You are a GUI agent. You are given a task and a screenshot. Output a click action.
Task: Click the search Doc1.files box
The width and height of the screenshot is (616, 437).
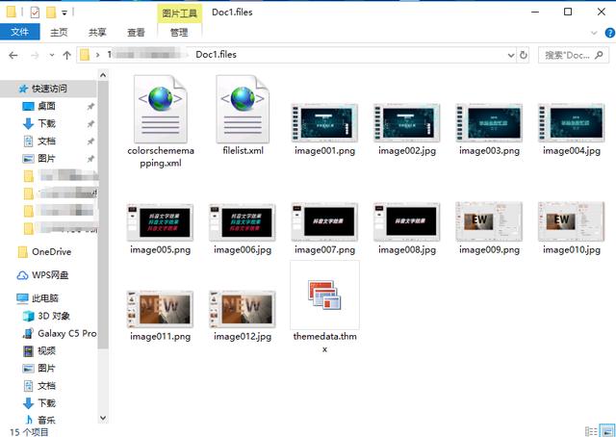[574, 55]
